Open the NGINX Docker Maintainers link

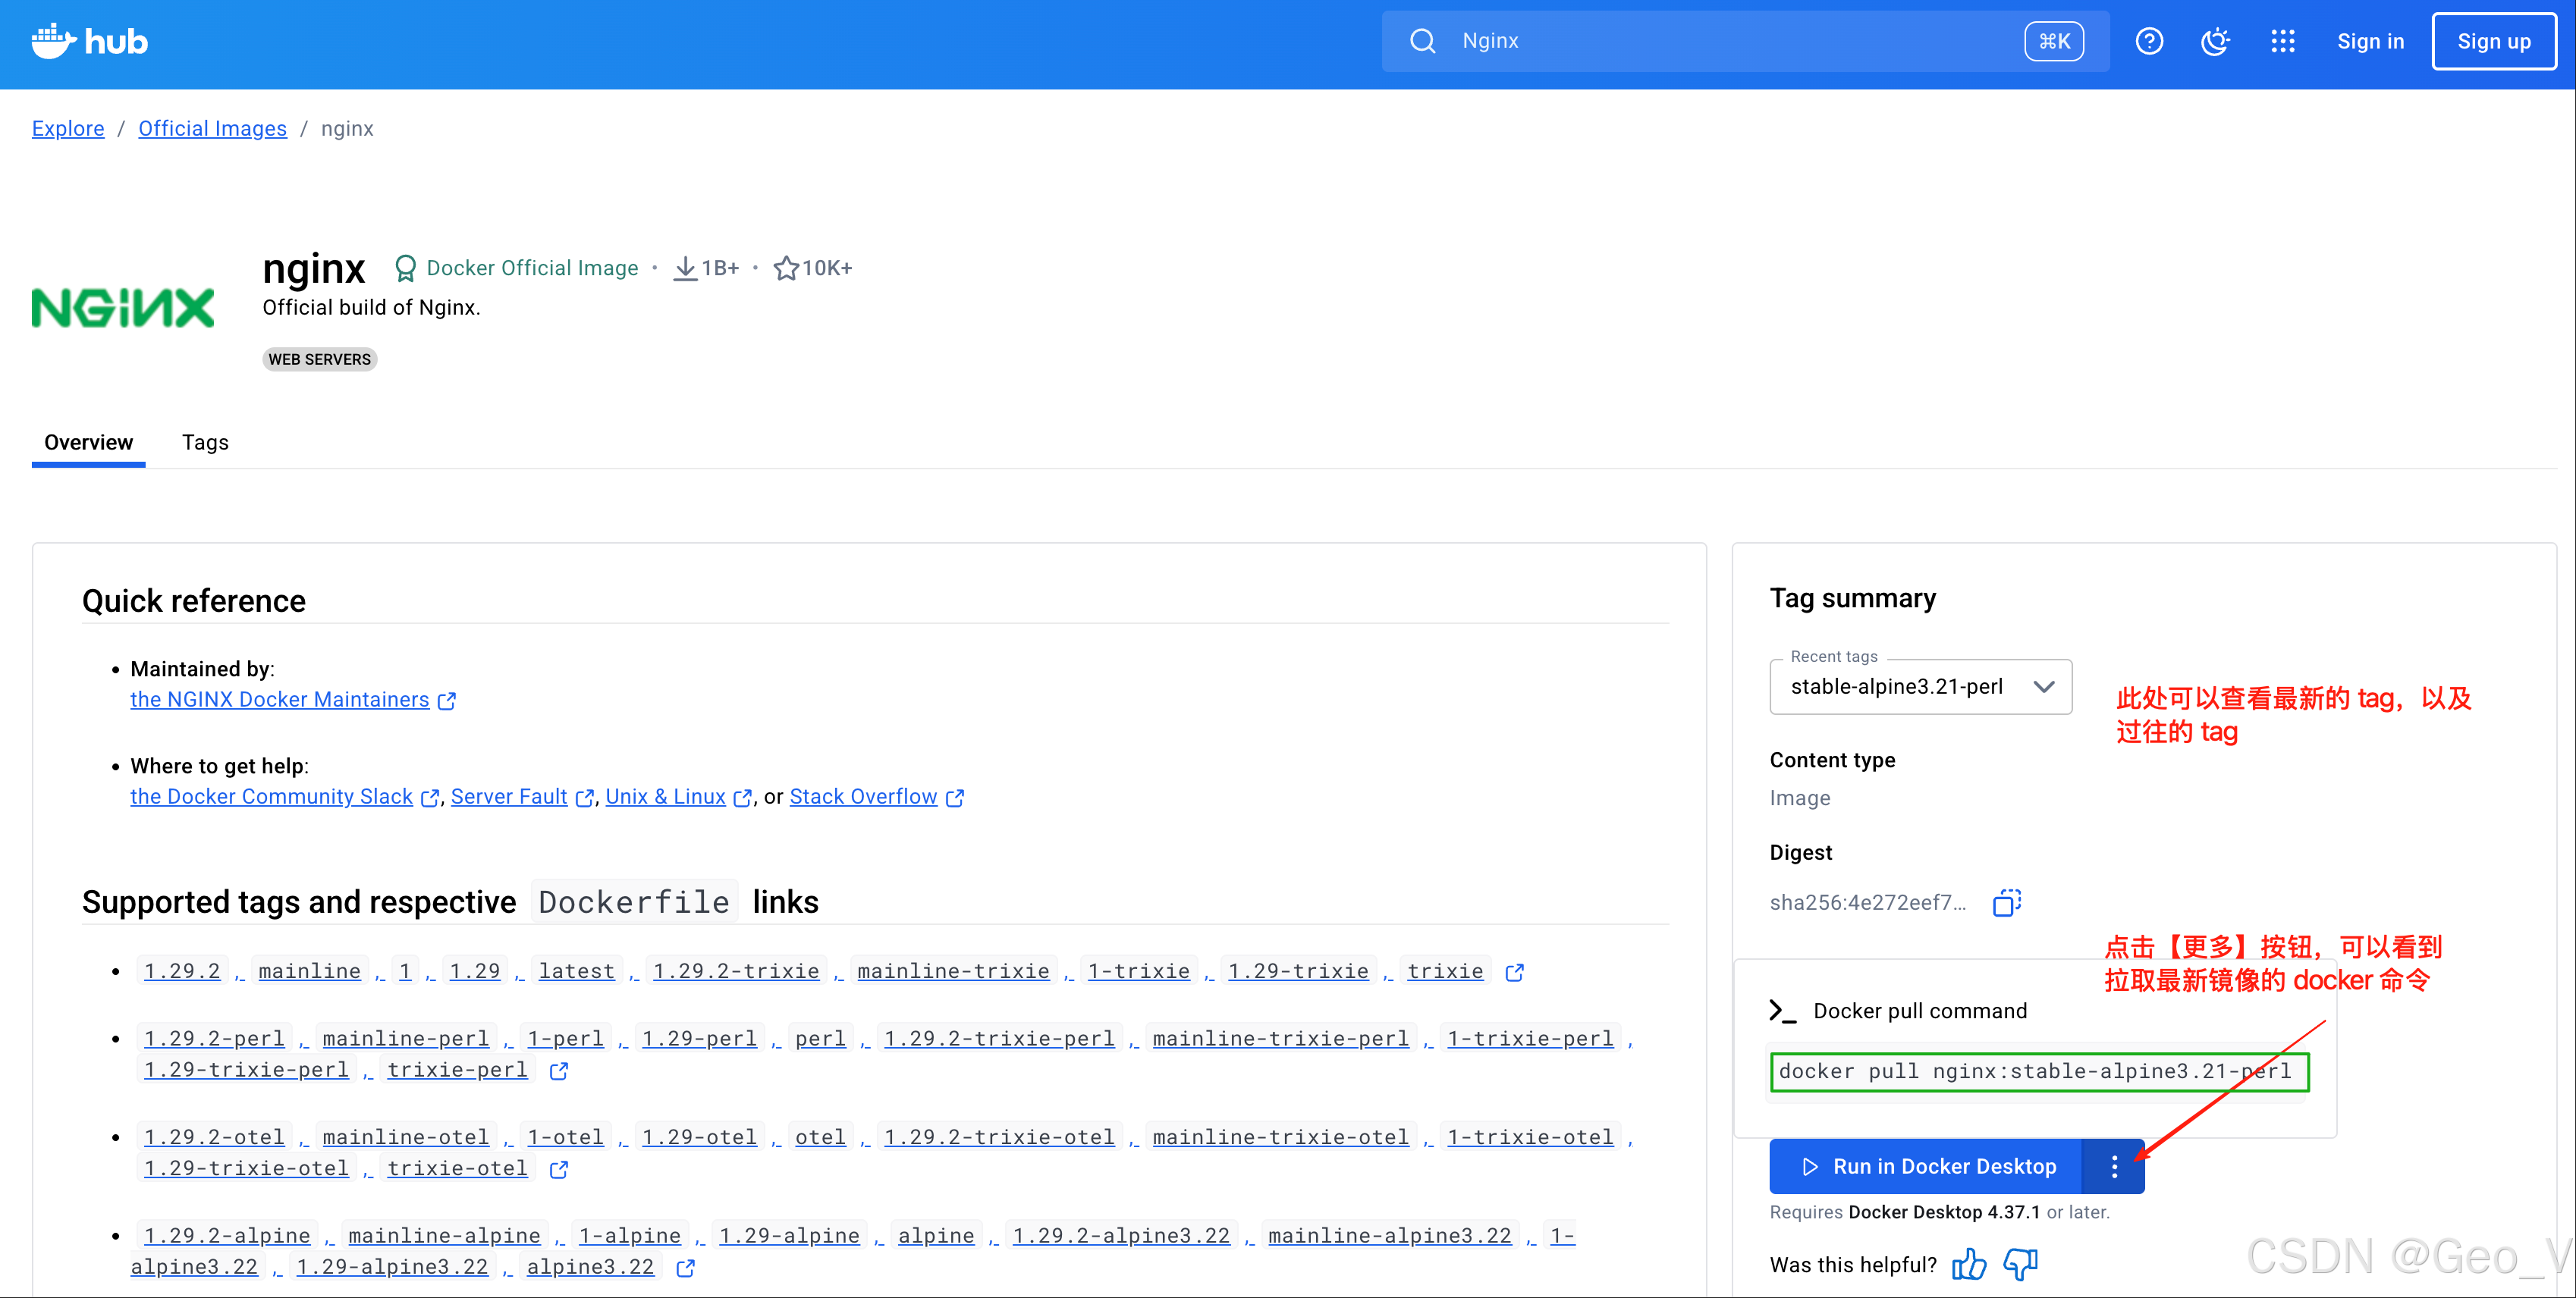coord(280,700)
